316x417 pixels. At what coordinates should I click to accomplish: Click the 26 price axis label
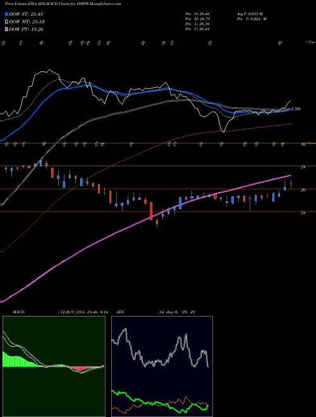(x=303, y=190)
